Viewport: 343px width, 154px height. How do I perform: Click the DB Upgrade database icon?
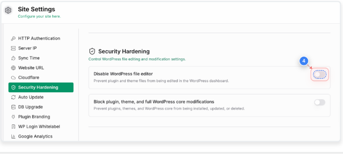pyautogui.click(x=13, y=107)
